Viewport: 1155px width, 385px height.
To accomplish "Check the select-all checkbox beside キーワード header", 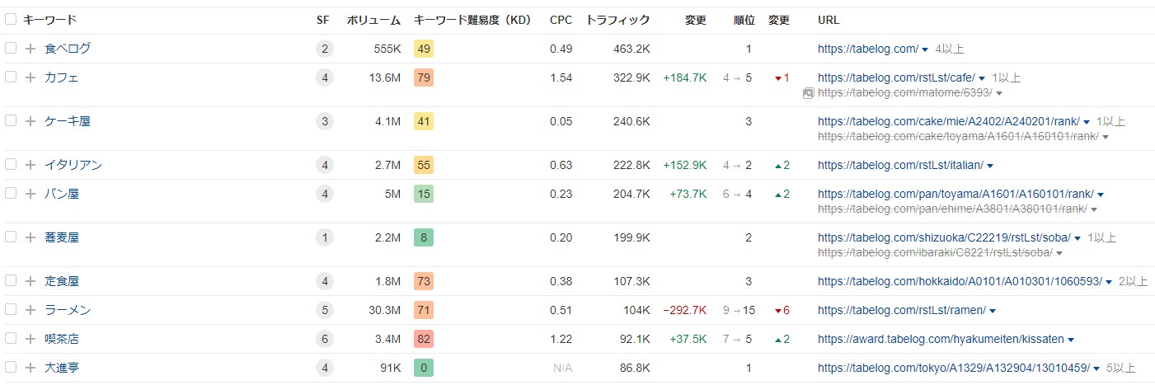I will (11, 20).
